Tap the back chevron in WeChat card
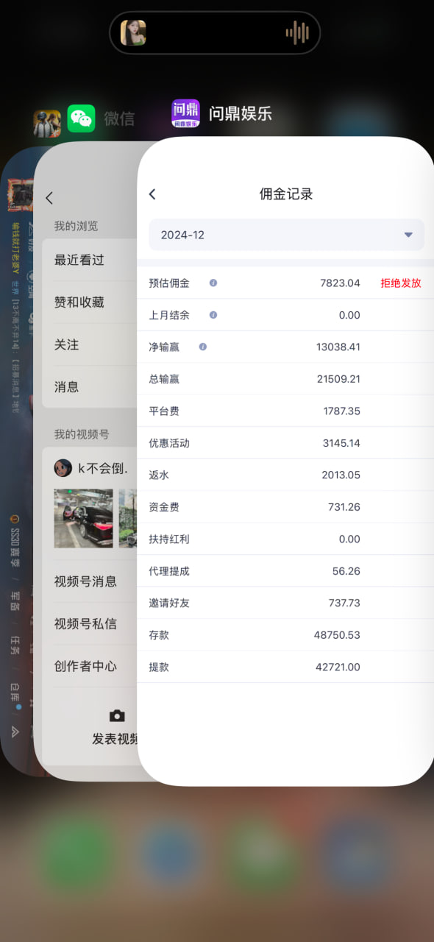This screenshot has width=434, height=942. click(x=49, y=198)
